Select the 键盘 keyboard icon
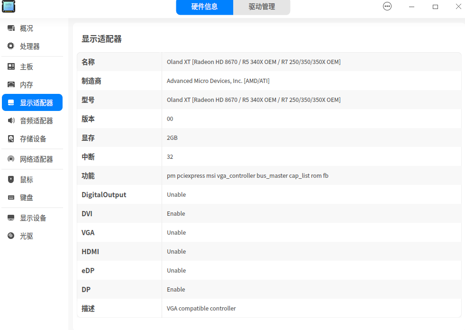This screenshot has width=465, height=330. click(x=11, y=197)
